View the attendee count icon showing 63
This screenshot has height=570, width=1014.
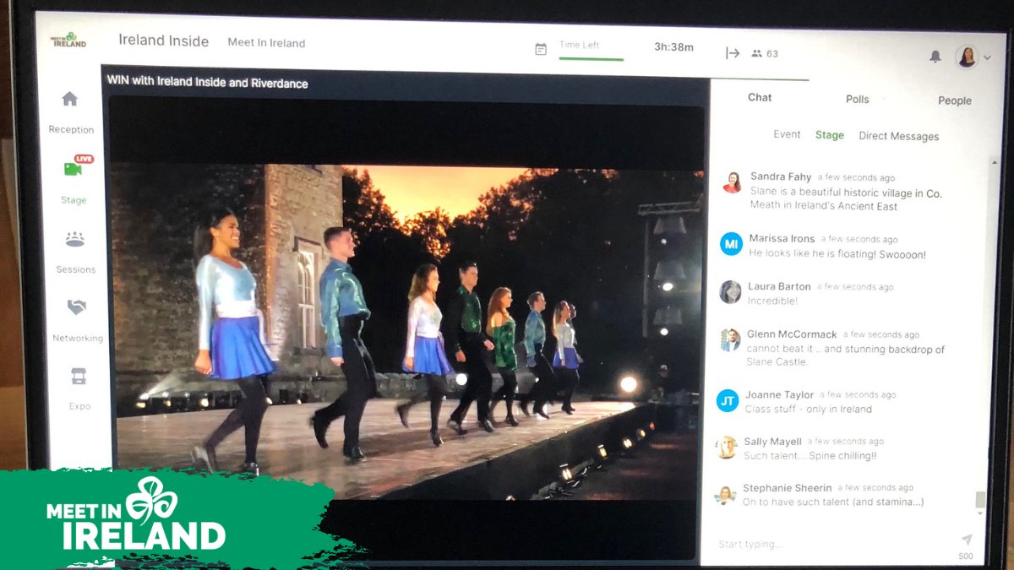tap(756, 53)
